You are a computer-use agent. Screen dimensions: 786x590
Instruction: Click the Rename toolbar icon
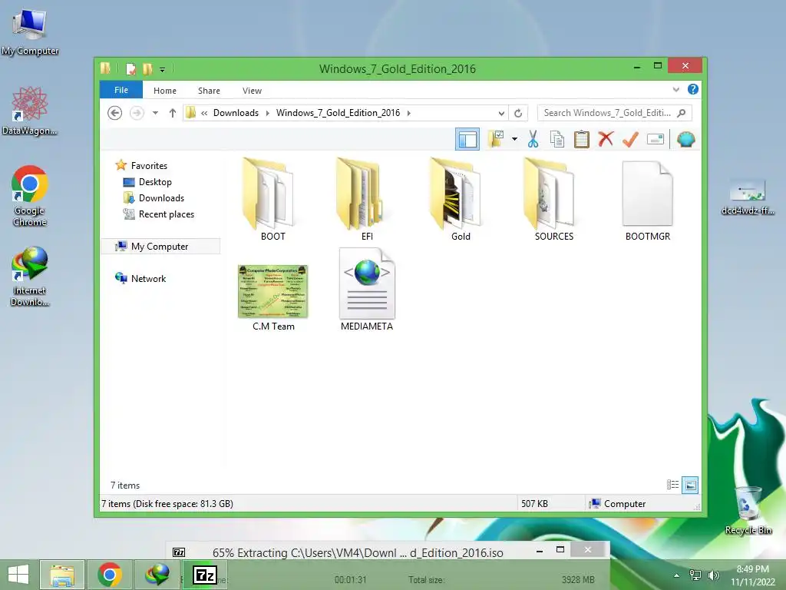pos(656,139)
